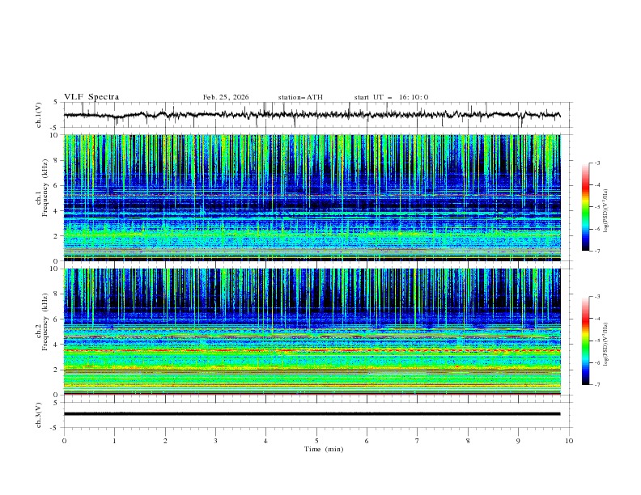Viewport: 641px width, 495px height.
Task: Click time-axis tick label "3"
Action: click(x=215, y=441)
